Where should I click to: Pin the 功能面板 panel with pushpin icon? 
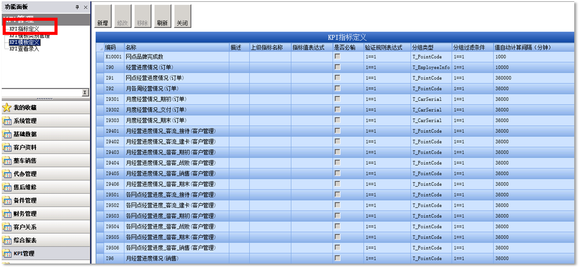[x=77, y=7]
